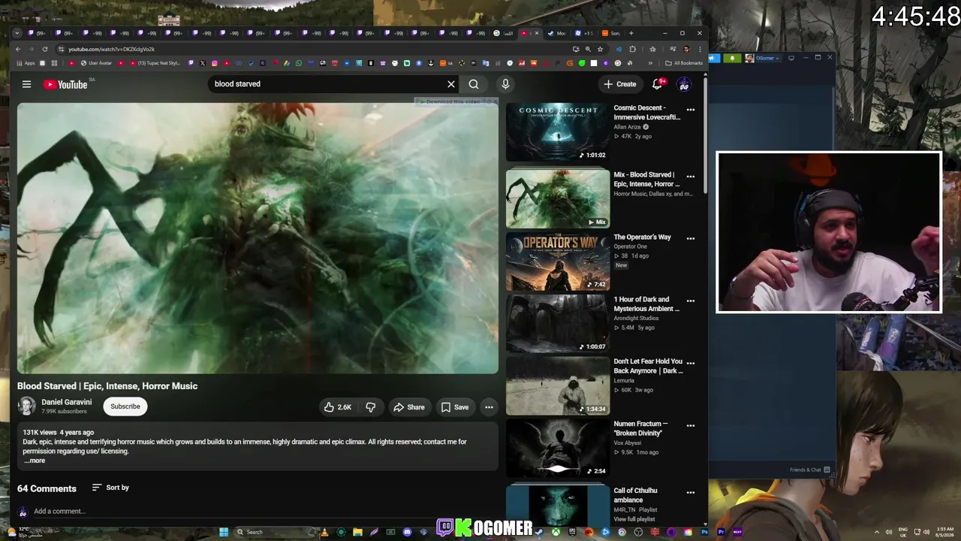Focus the browser address bar
The width and height of the screenshot is (961, 541).
click(x=315, y=50)
